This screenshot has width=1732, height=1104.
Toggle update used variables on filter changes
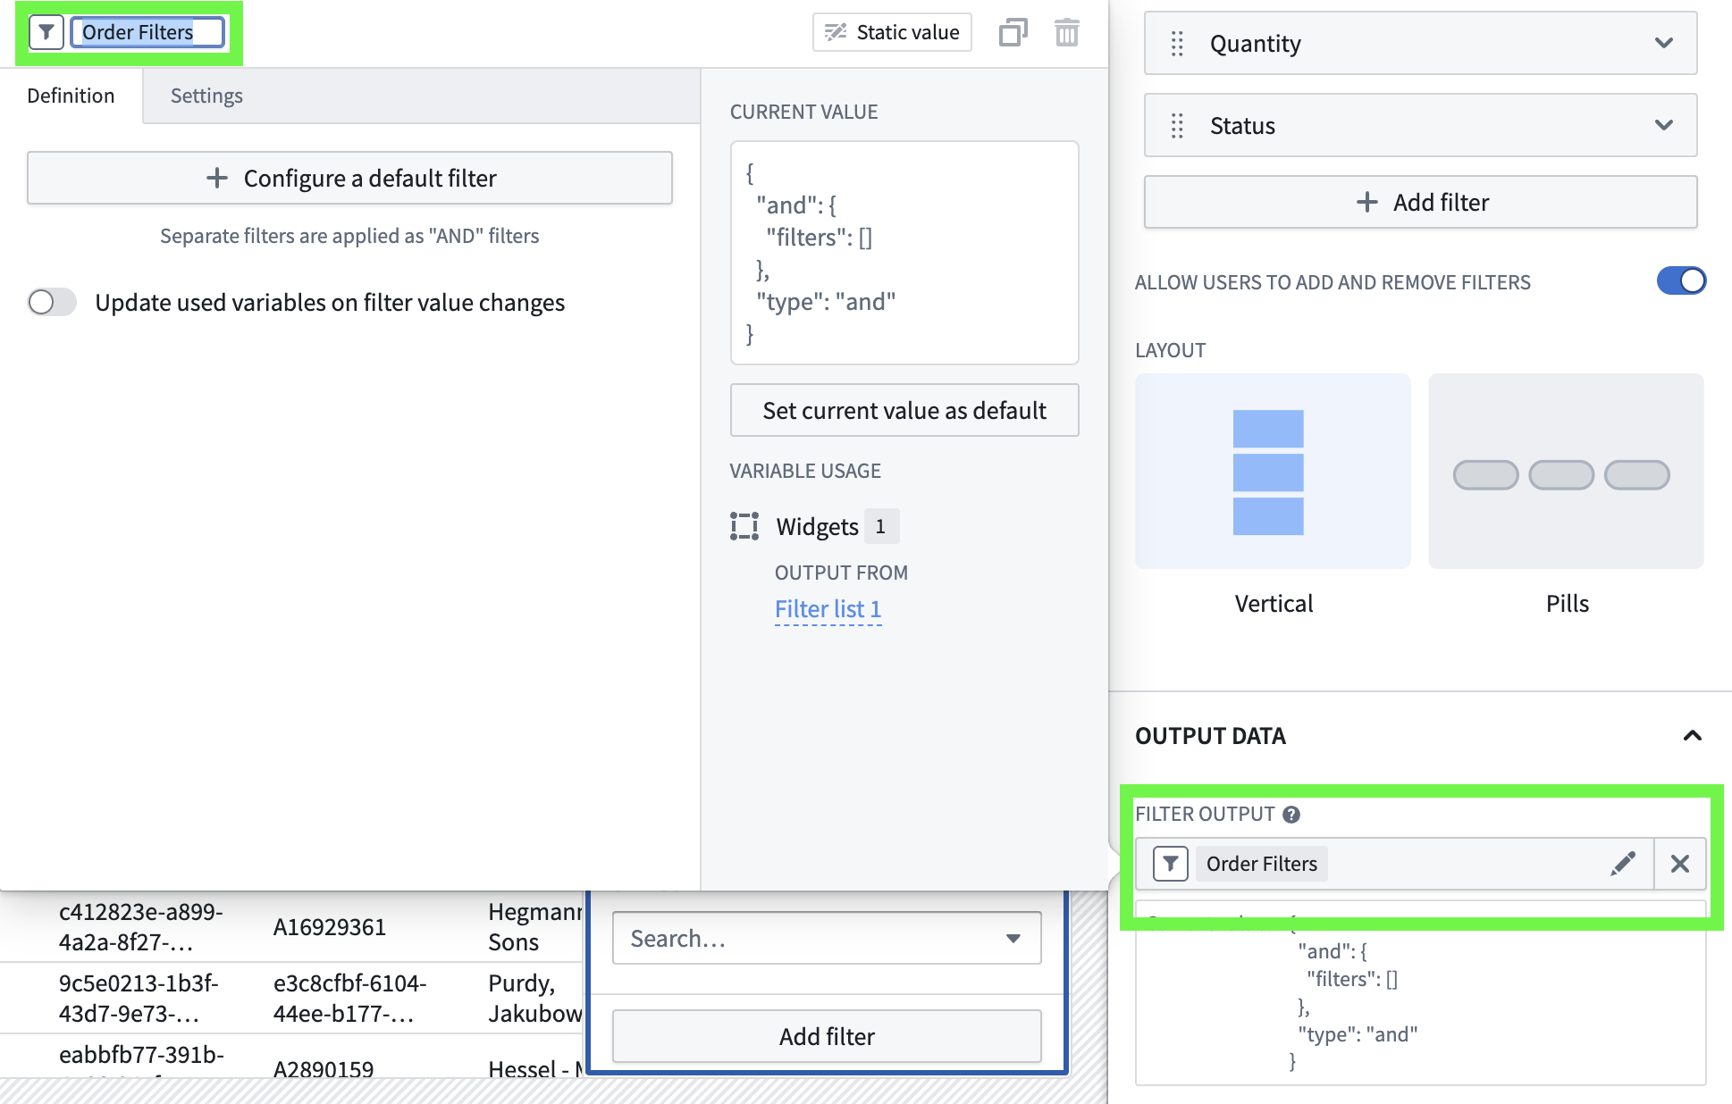pyautogui.click(x=52, y=303)
